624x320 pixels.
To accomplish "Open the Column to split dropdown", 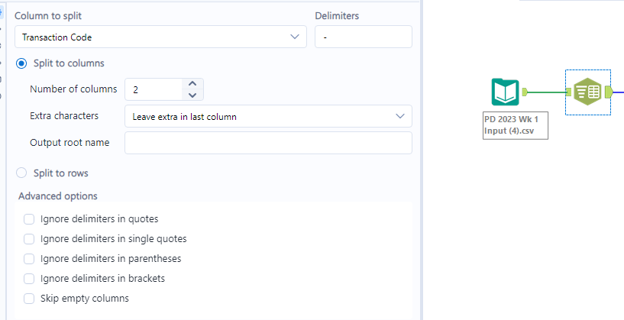I will 160,37.
